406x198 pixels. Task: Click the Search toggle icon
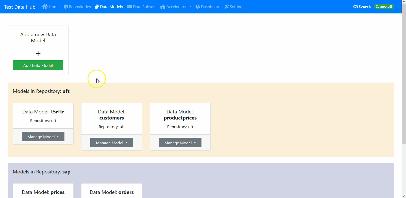point(356,7)
